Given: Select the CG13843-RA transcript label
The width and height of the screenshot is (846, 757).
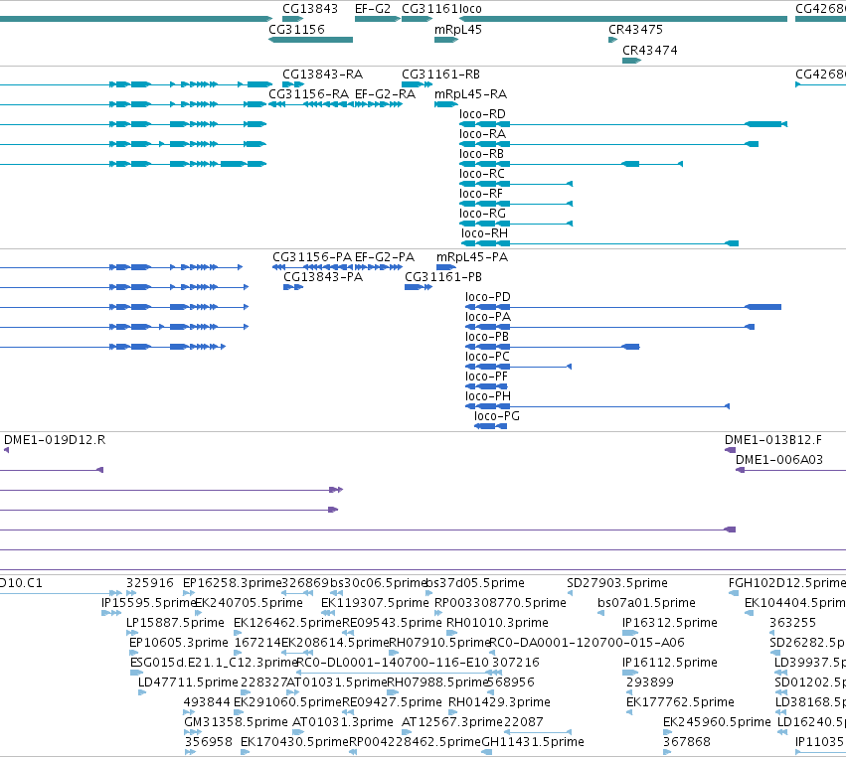Looking at the screenshot, I should coord(323,74).
